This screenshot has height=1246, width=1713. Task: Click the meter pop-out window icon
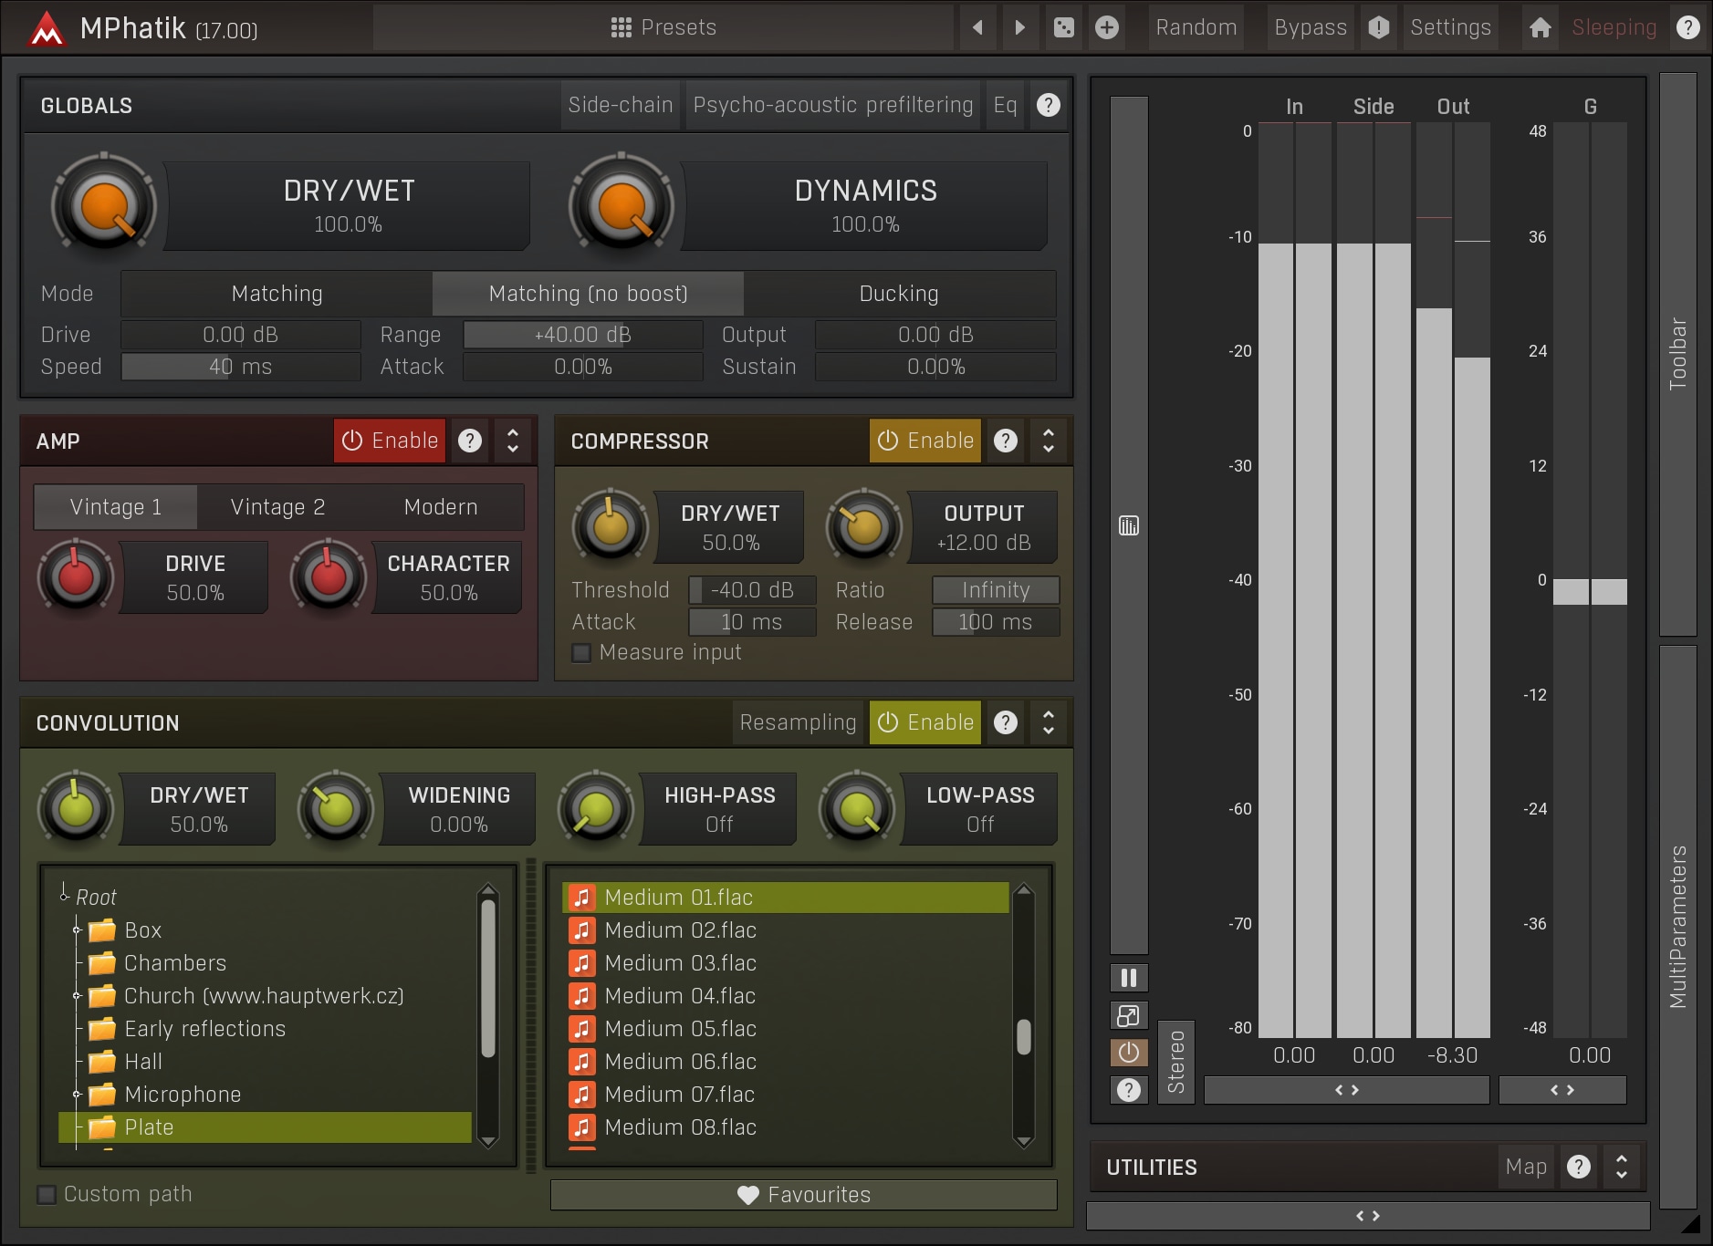tap(1128, 1015)
